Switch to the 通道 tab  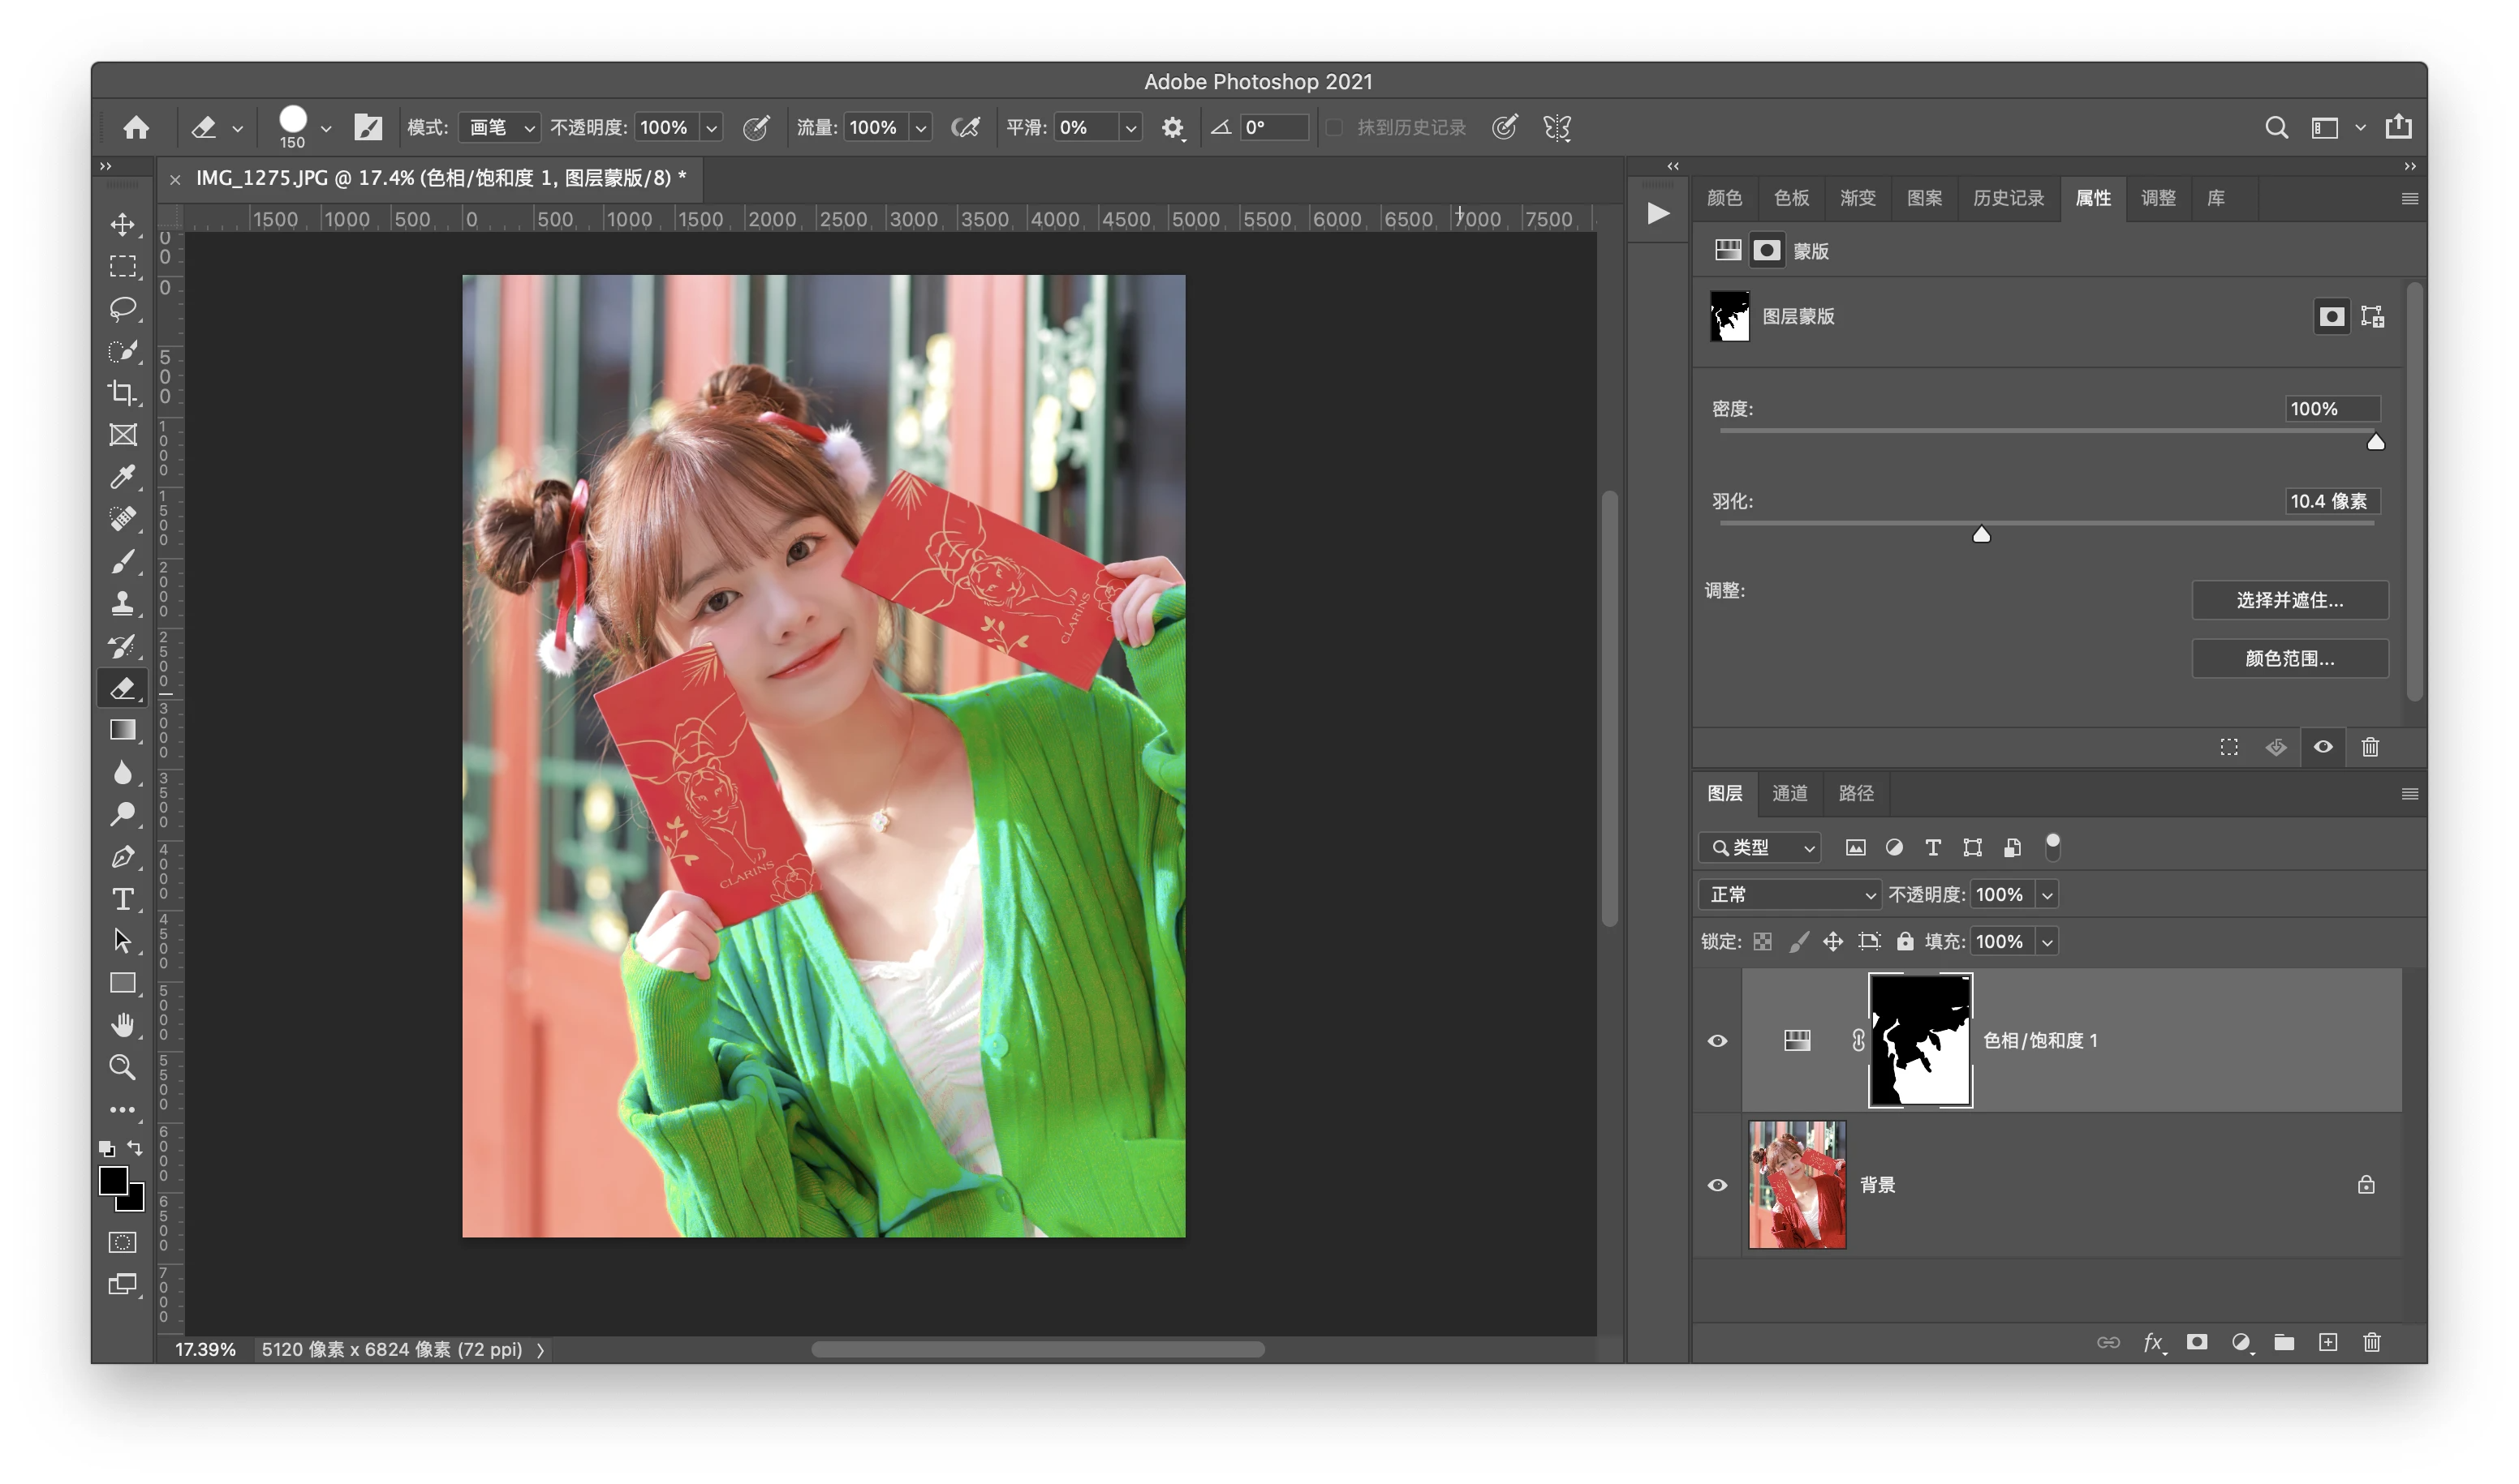pyautogui.click(x=1789, y=793)
